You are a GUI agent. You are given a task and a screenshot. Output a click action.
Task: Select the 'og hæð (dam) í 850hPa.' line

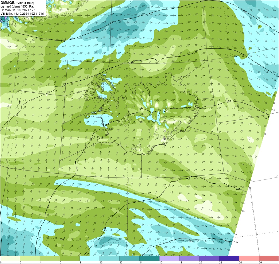tap(17, 7)
